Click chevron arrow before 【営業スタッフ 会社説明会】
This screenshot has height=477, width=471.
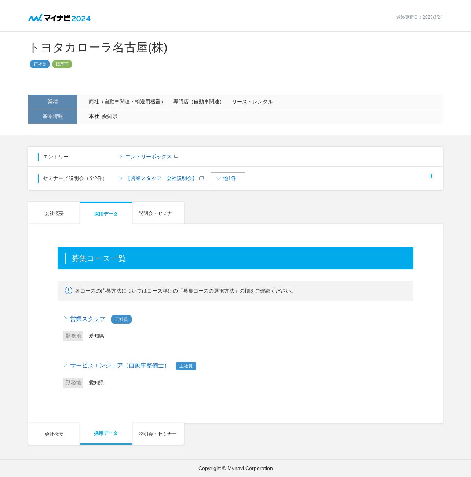pos(121,178)
